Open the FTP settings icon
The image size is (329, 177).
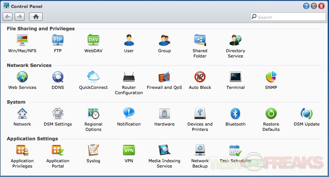(58, 40)
